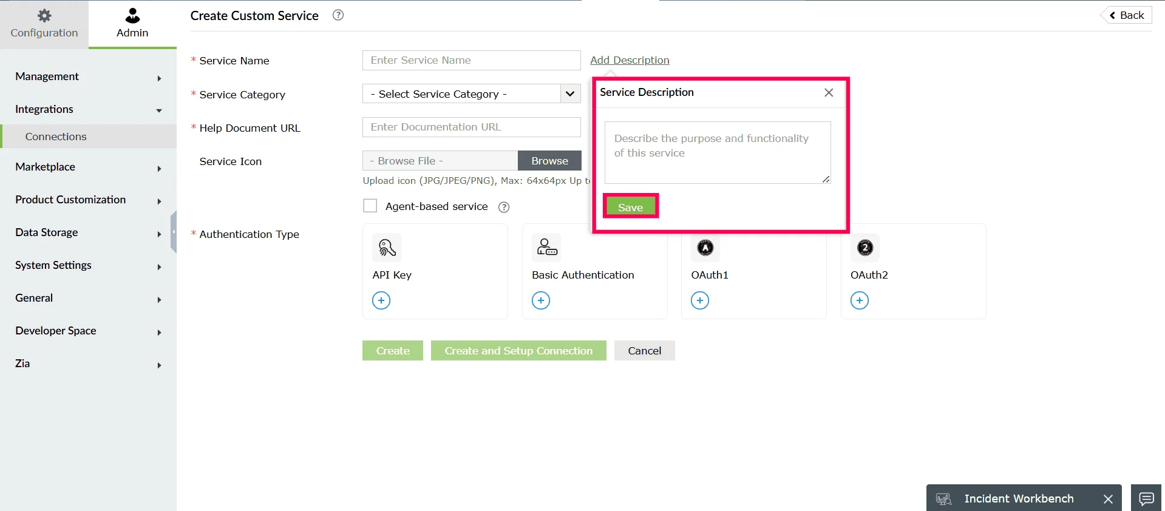This screenshot has width=1165, height=511.
Task: Expand the System Settings menu
Action: [88, 265]
